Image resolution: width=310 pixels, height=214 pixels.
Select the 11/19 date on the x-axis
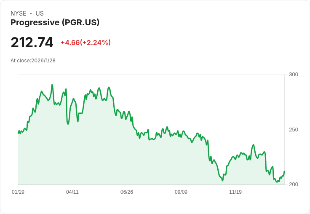(235, 192)
